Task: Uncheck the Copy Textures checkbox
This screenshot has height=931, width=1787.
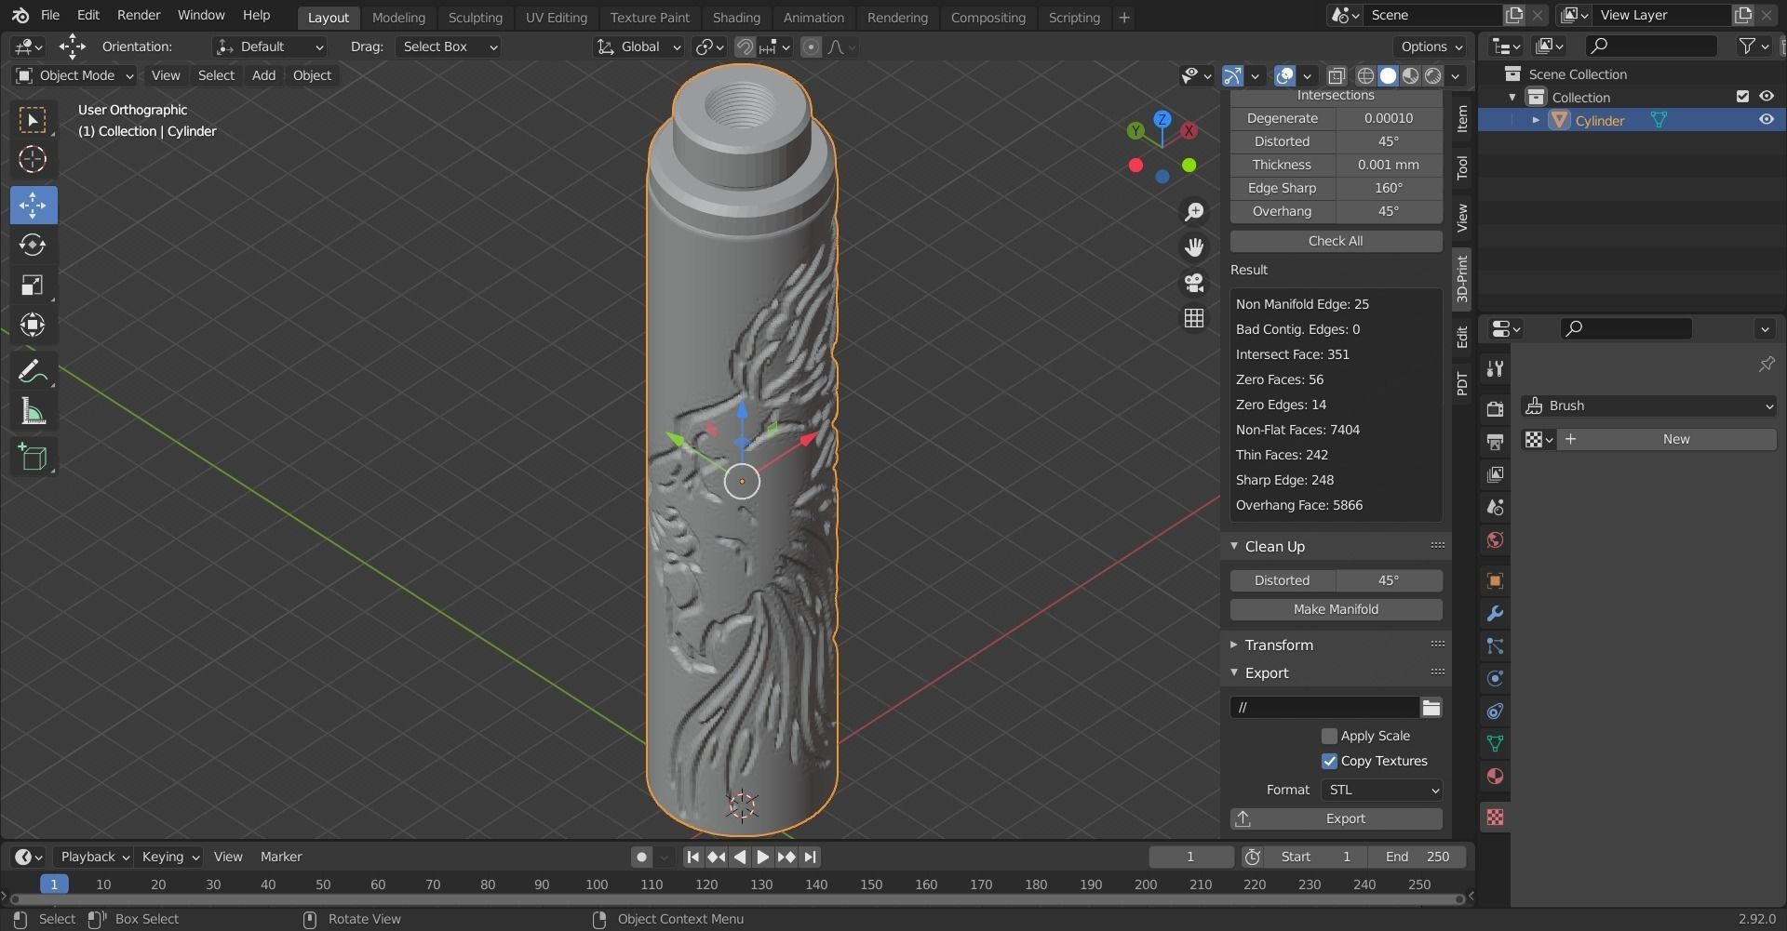Action: click(x=1329, y=761)
